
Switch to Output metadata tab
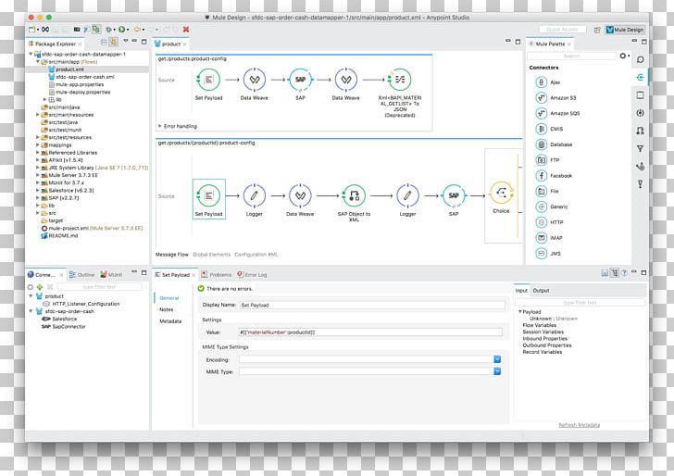click(542, 291)
